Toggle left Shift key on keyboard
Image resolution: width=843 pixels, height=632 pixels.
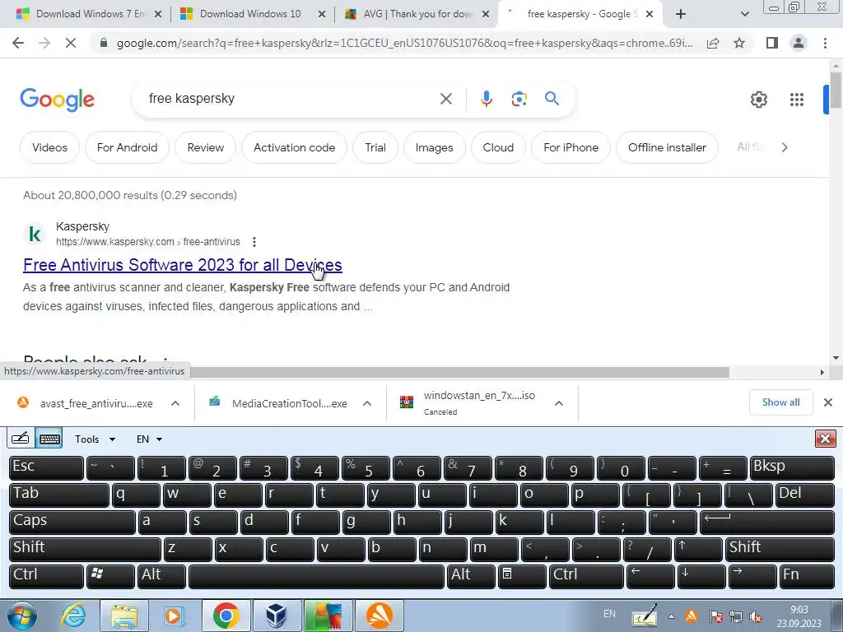tap(85, 549)
